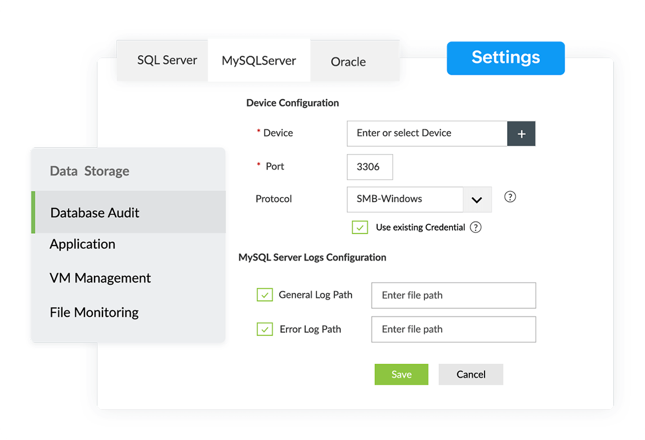Go to VM Management in sidebar
The image size is (645, 440).
[100, 278]
